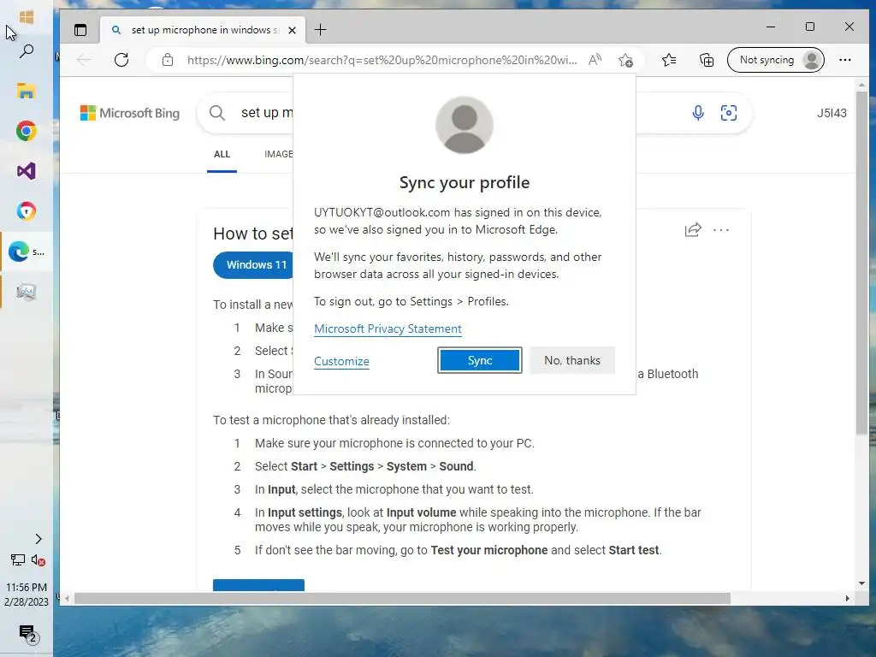Launch Visual Studio from the taskbar
This screenshot has width=876, height=657.
27,171
